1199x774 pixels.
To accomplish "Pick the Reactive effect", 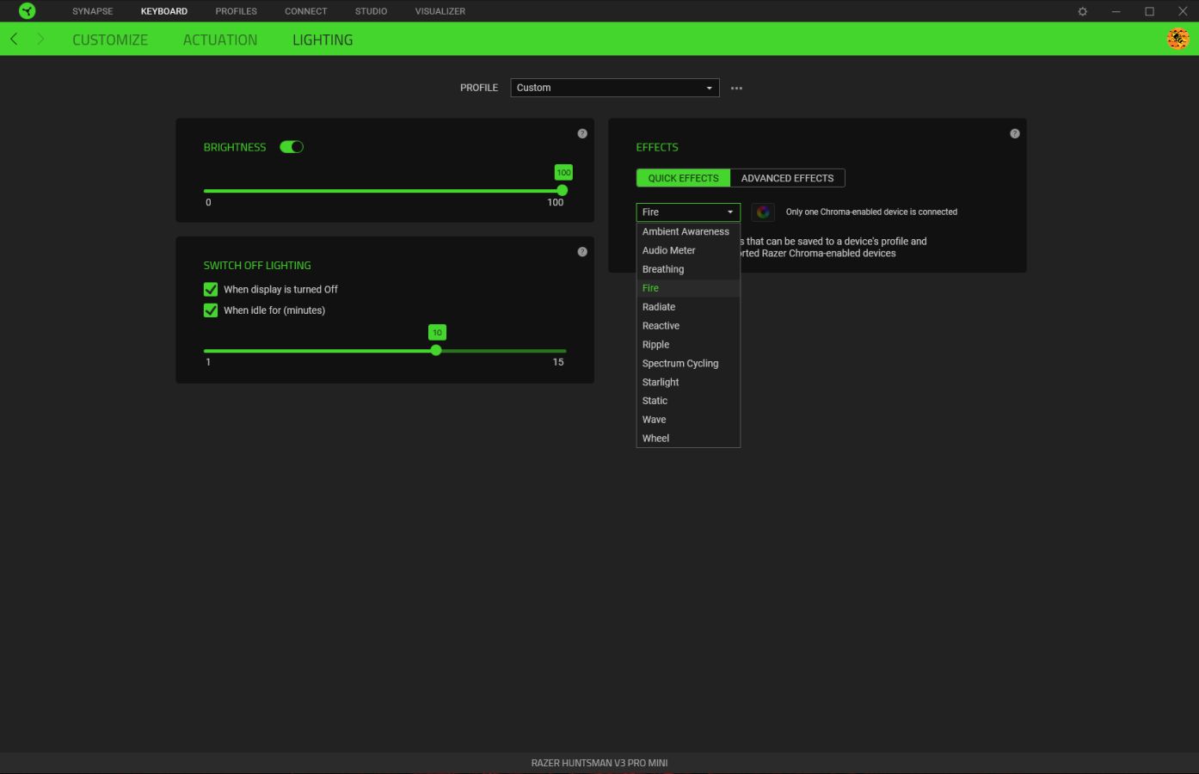I will (688, 326).
